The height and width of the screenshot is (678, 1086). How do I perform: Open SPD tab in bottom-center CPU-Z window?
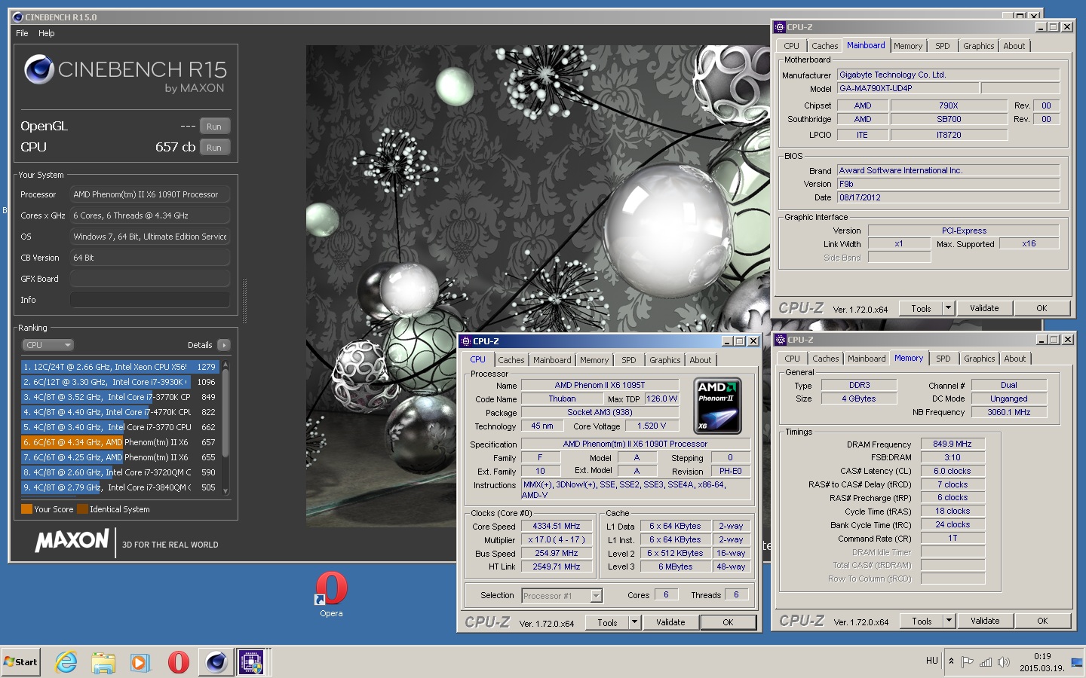click(x=629, y=360)
